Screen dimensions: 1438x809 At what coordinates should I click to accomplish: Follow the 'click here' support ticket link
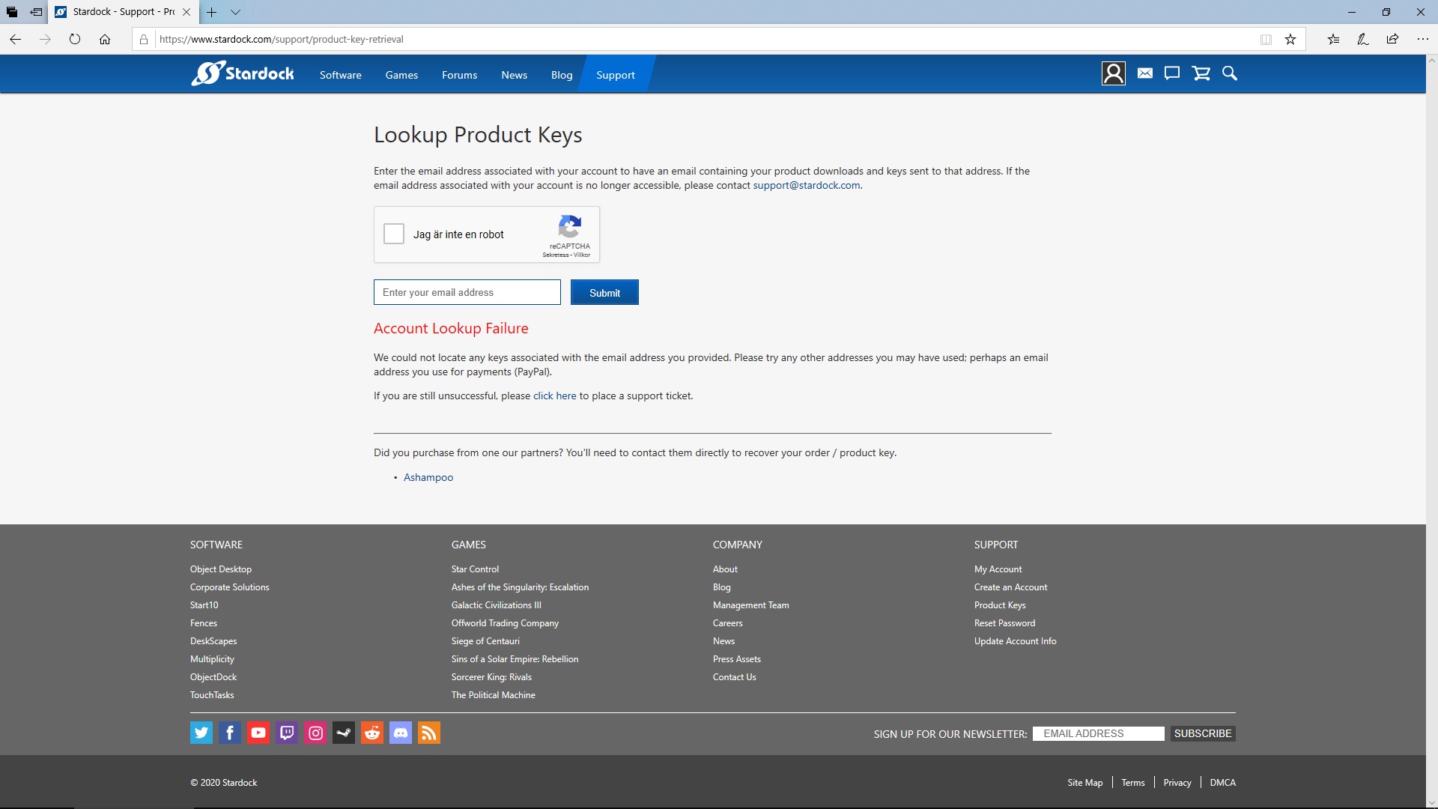[x=554, y=396]
